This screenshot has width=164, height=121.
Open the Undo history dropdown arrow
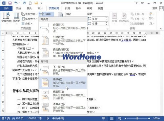pos(19,3)
